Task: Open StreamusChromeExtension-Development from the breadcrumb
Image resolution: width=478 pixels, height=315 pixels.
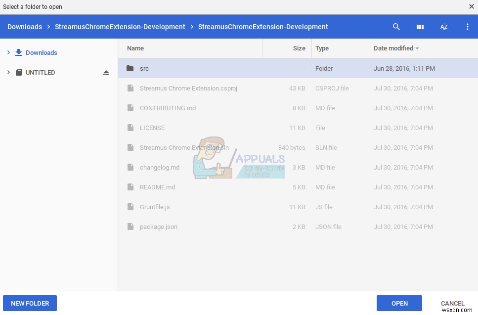Action: (x=120, y=27)
